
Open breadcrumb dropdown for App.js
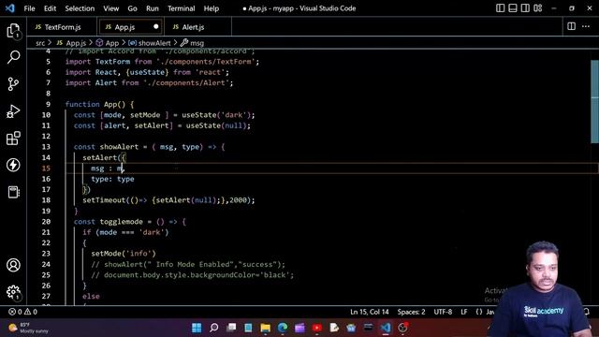point(71,43)
